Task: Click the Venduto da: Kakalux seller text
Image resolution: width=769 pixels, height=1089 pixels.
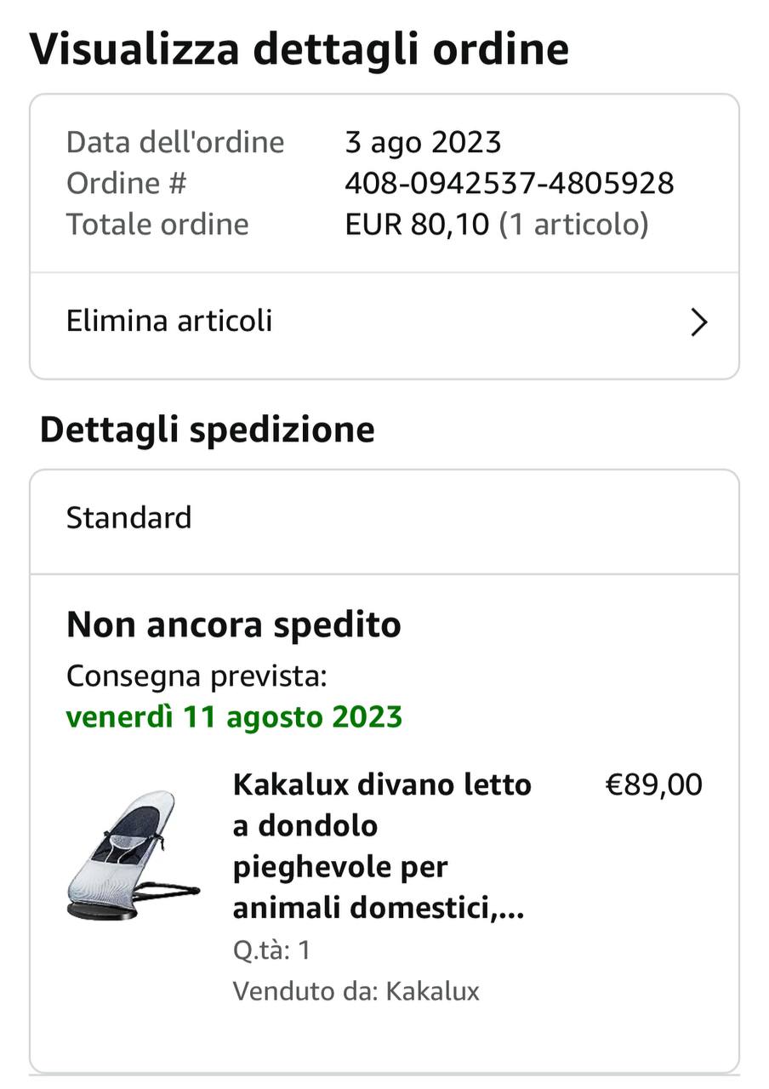Action: pyautogui.click(x=356, y=991)
